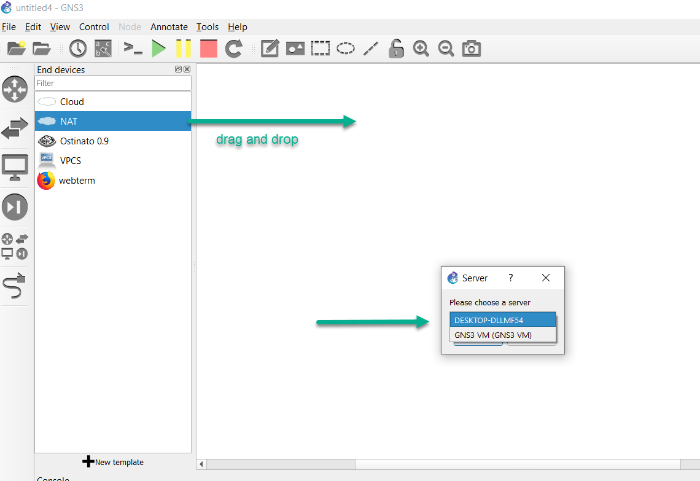Browse security devices in sidebar
Image resolution: width=700 pixels, height=481 pixels.
(15, 207)
